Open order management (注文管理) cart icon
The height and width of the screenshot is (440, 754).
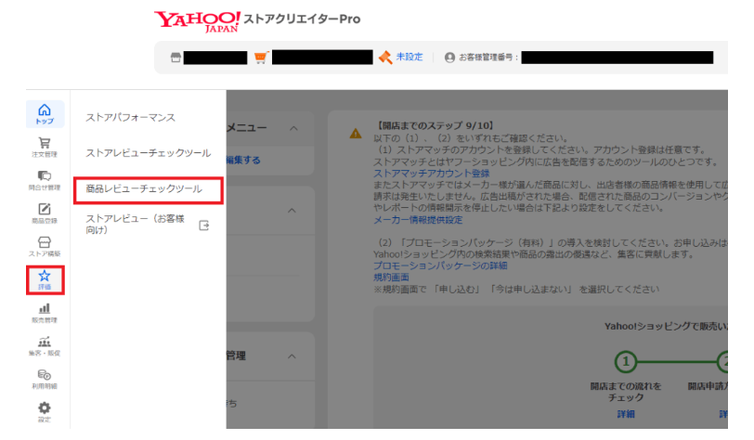pyautogui.click(x=45, y=147)
